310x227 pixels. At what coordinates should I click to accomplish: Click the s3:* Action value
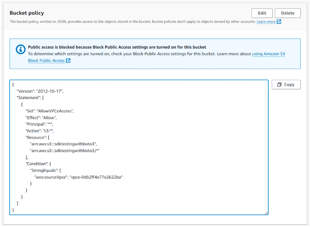(x=49, y=130)
